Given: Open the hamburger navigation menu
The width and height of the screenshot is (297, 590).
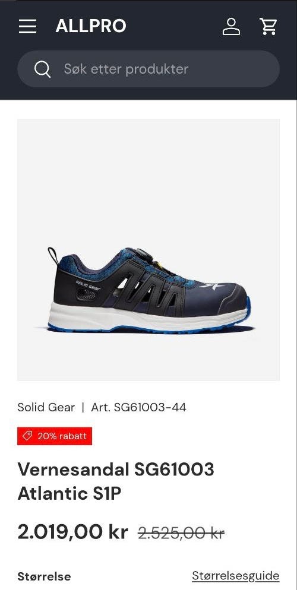Looking at the screenshot, I should point(27,26).
